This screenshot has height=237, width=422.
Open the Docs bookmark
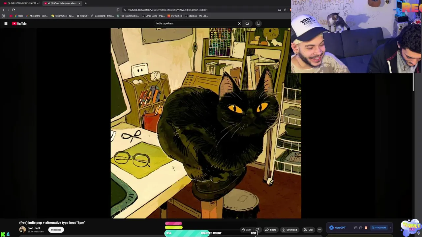click(19, 16)
